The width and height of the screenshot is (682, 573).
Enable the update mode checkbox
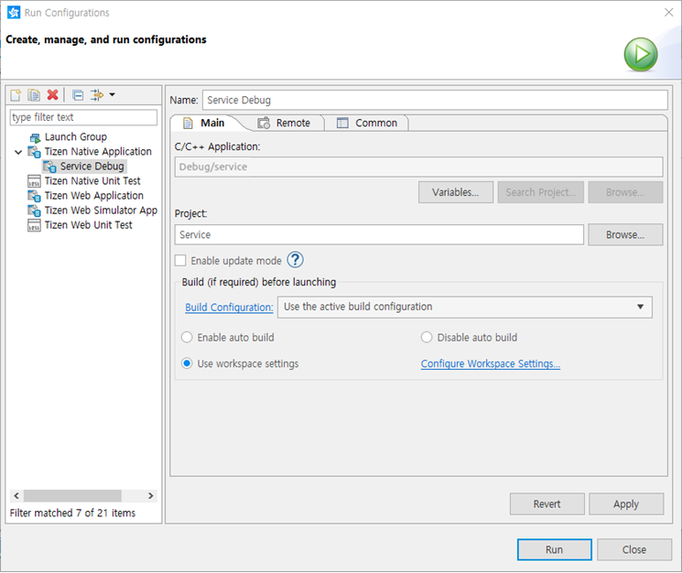click(x=180, y=261)
